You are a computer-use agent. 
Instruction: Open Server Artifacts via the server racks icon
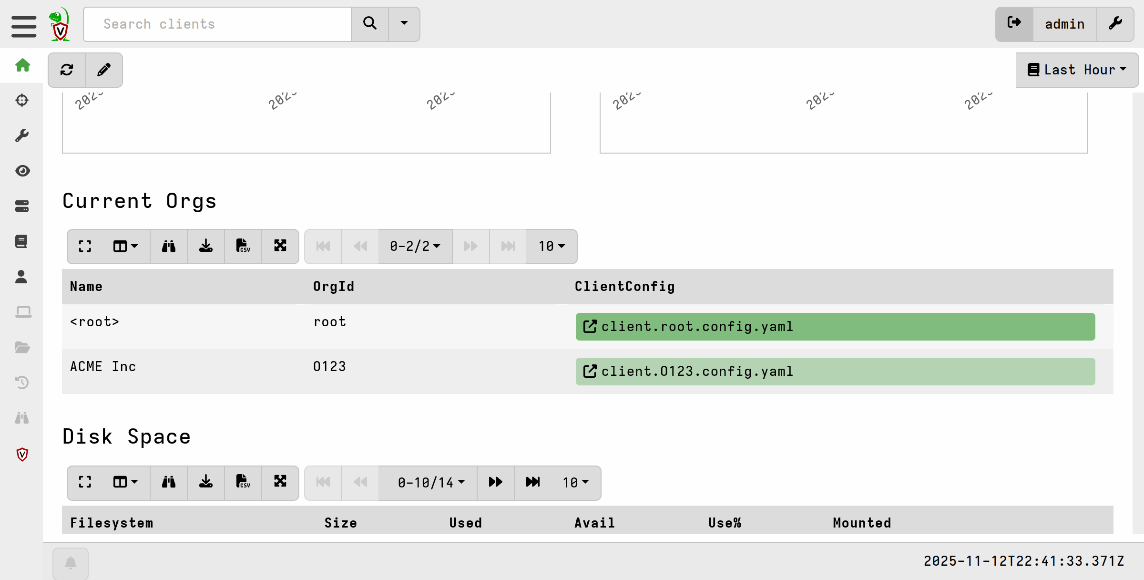[x=22, y=206]
